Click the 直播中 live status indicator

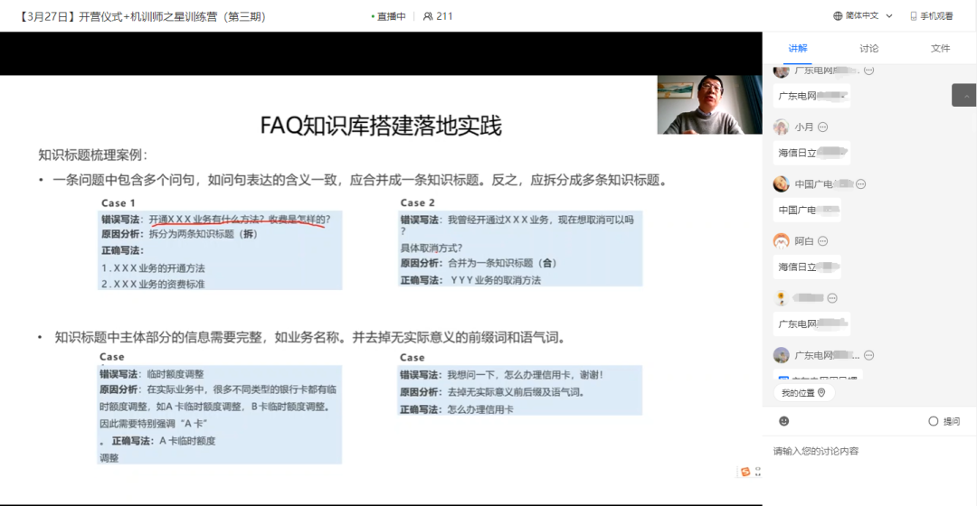(x=391, y=16)
